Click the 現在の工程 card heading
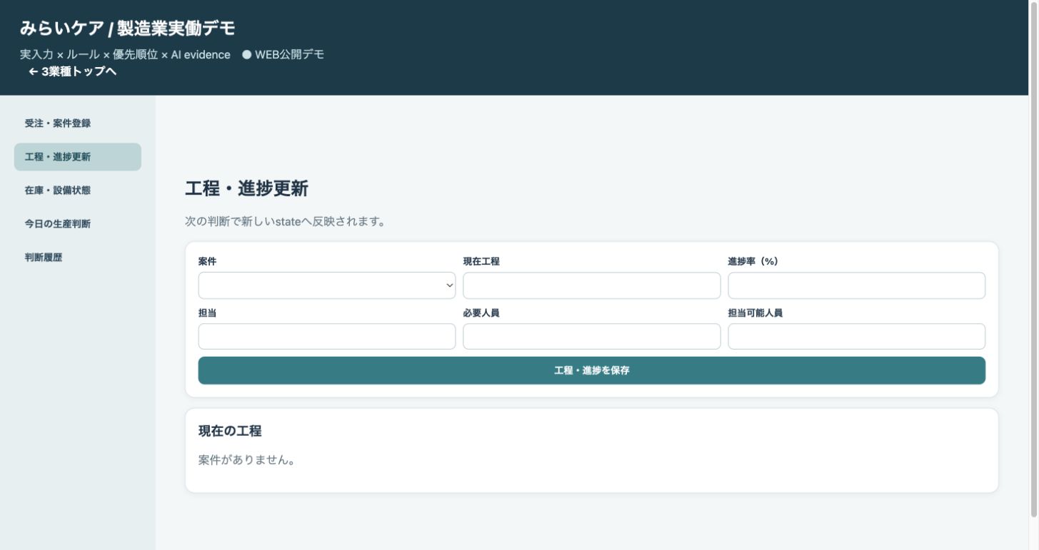The height and width of the screenshot is (550, 1039). point(230,431)
